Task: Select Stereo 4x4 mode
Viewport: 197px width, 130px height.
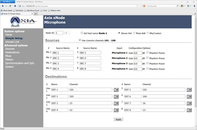Action: pyautogui.click(x=119, y=33)
